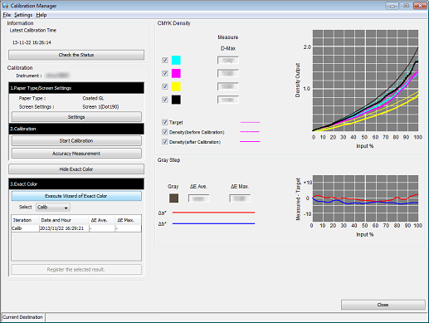Viewport: 429px width, 323px height.
Task: Open the Select Calib dropdown
Action: tap(53, 207)
